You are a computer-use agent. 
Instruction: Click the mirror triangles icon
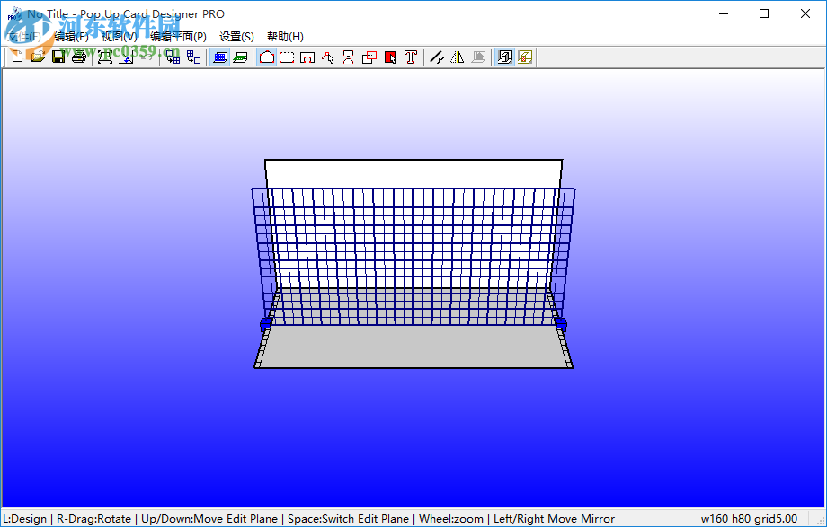coord(458,57)
